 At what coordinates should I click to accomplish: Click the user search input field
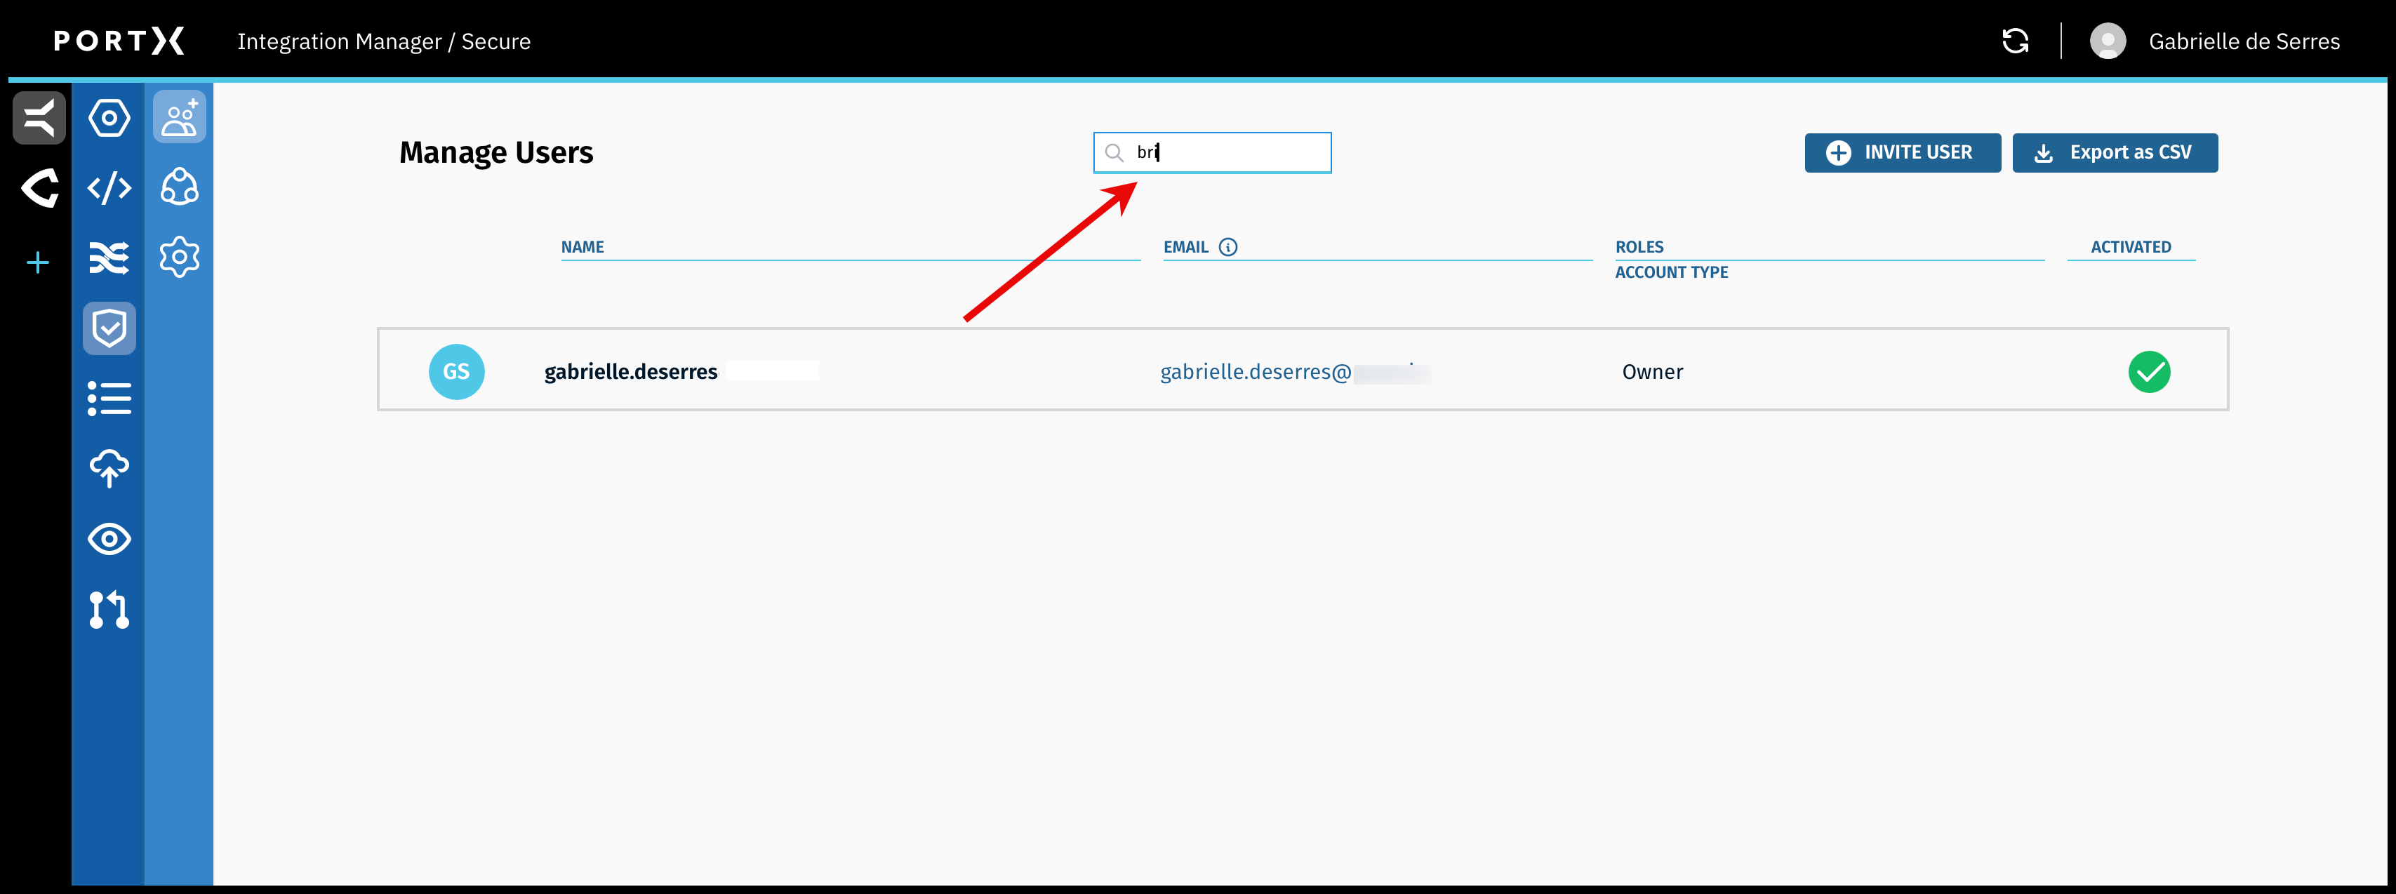pyautogui.click(x=1211, y=152)
